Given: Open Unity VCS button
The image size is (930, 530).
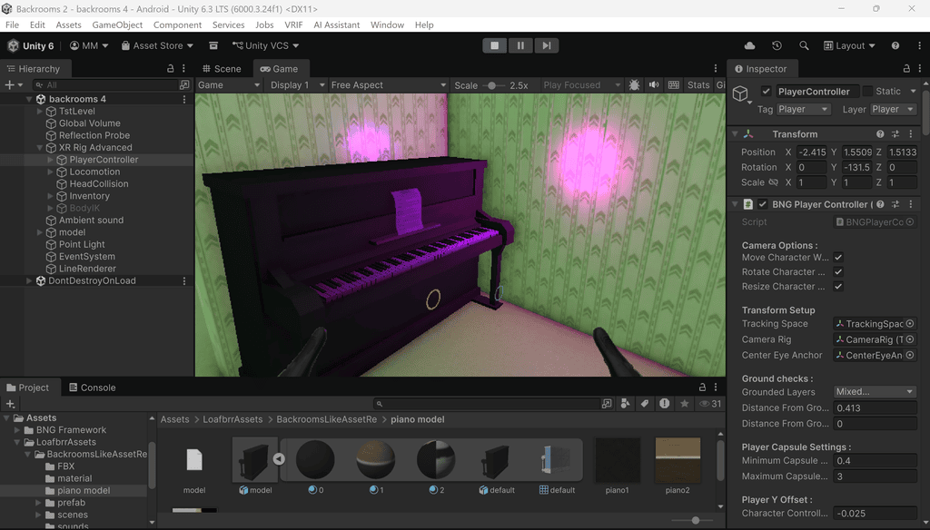Looking at the screenshot, I should click(x=265, y=45).
